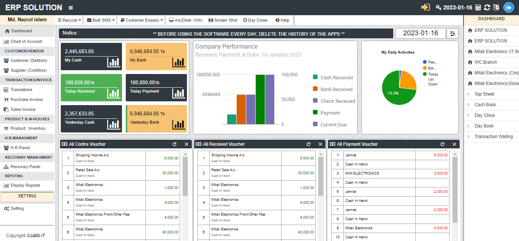Go to Sales Invoice in sidebar
This screenshot has width=519, height=241.
coord(23,109)
